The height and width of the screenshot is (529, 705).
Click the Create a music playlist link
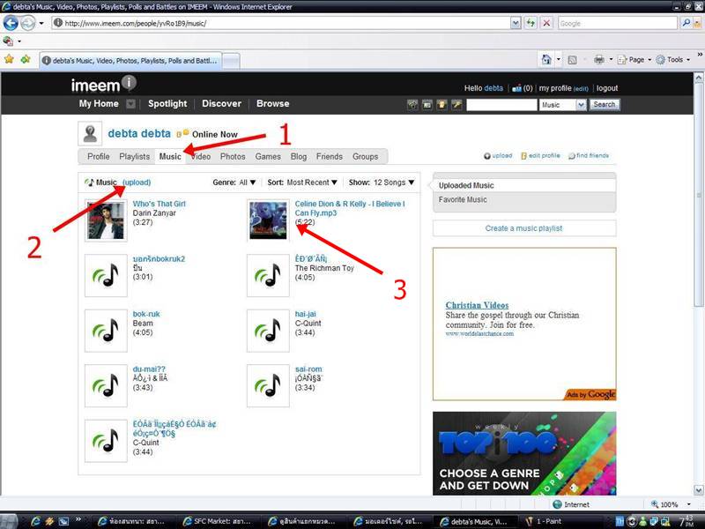click(523, 228)
